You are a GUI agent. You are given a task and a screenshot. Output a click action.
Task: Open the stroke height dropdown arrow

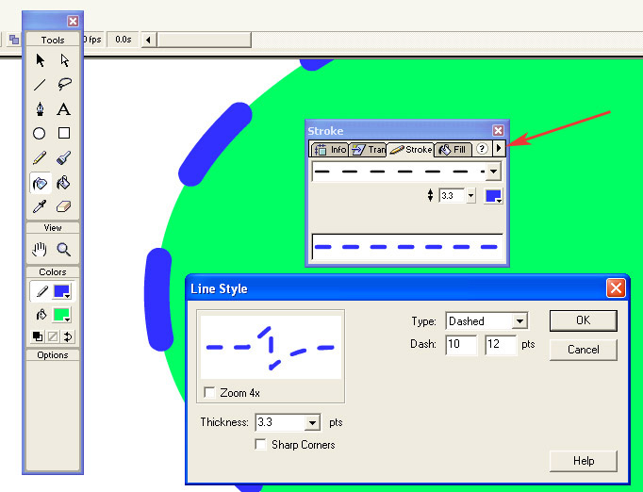point(470,196)
